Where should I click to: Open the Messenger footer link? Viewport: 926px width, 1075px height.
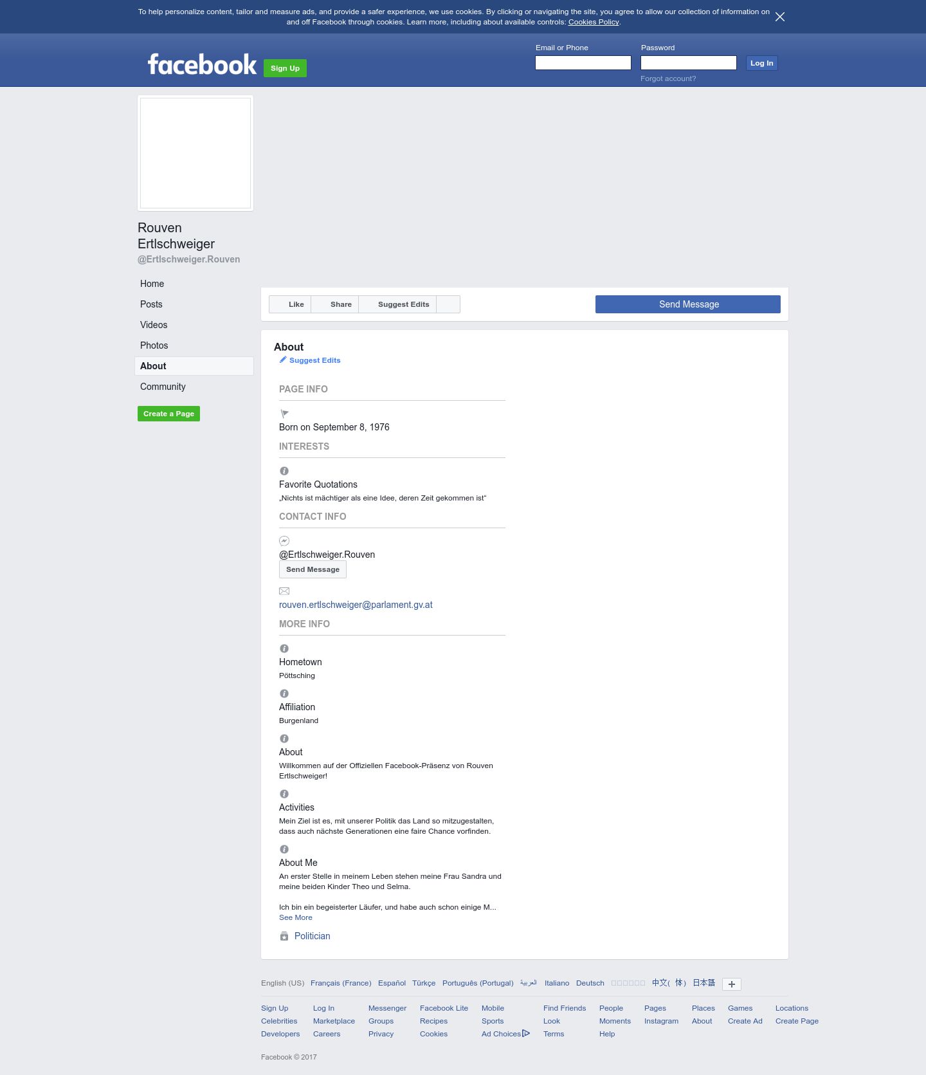tap(387, 1008)
